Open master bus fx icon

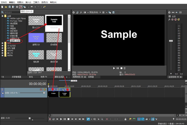tap(169, 19)
